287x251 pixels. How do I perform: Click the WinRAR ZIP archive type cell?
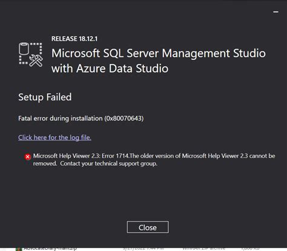click(x=204, y=249)
